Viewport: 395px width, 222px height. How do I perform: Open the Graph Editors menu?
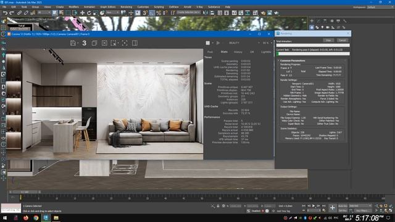108,7
